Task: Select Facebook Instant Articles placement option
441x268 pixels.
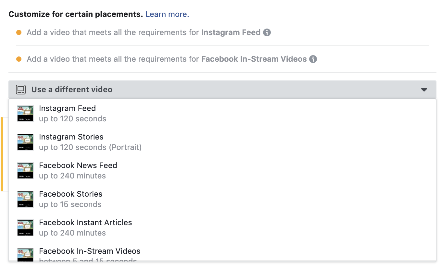Action: [x=222, y=227]
